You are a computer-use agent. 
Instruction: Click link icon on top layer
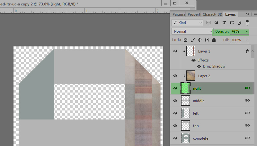point(247,126)
